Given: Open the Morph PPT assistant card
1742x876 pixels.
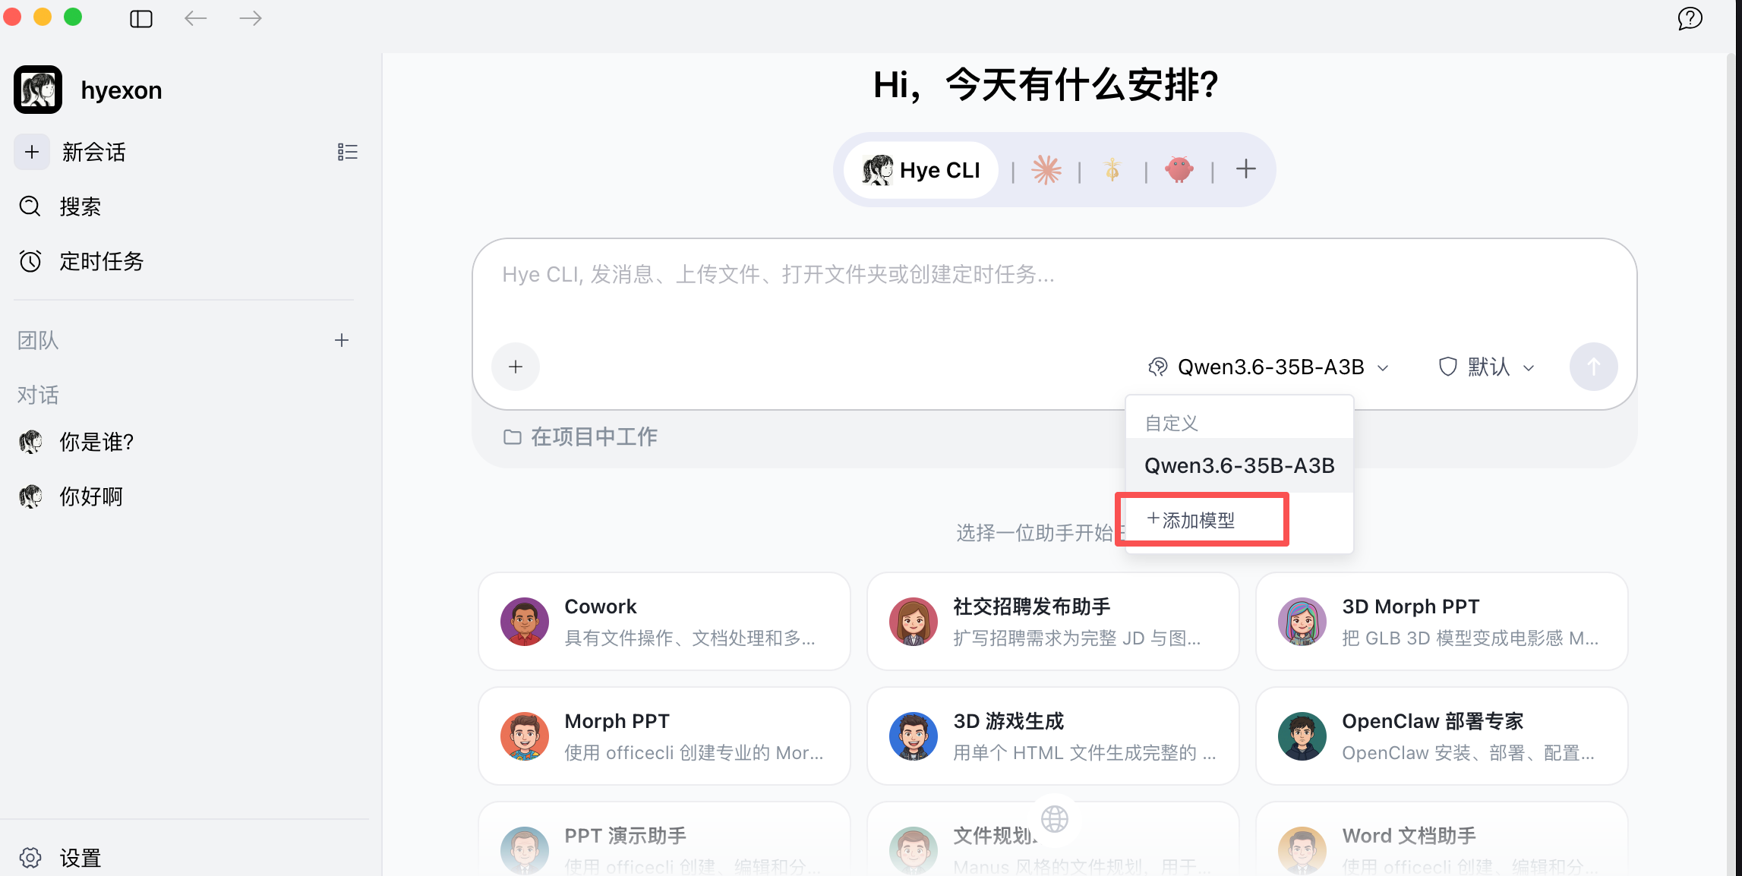Looking at the screenshot, I should [664, 736].
